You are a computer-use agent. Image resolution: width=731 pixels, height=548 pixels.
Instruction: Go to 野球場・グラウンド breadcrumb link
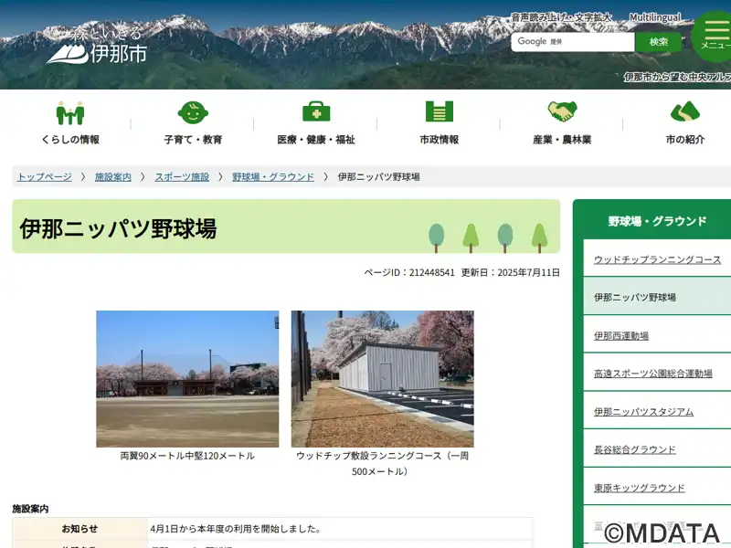point(273,176)
